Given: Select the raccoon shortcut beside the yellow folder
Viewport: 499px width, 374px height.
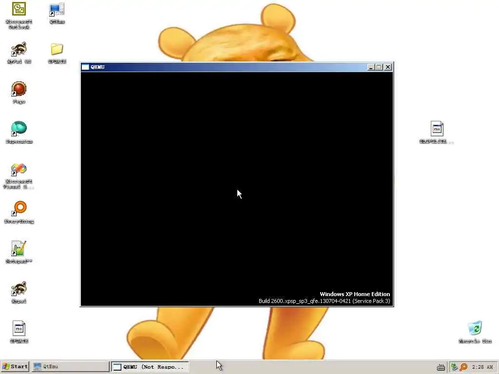Looking at the screenshot, I should [x=19, y=53].
